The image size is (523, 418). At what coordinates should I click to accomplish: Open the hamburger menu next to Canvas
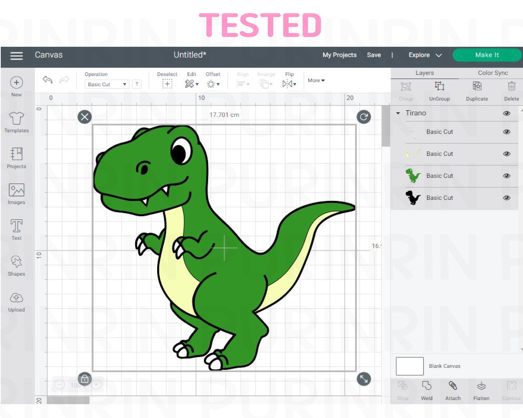17,55
